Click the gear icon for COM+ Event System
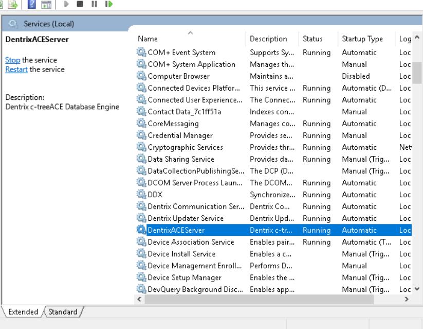Viewport: 423px width, 329px height. (141, 52)
